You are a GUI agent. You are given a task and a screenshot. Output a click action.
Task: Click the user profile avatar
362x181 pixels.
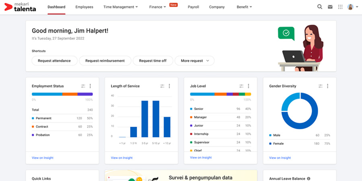(x=350, y=7)
